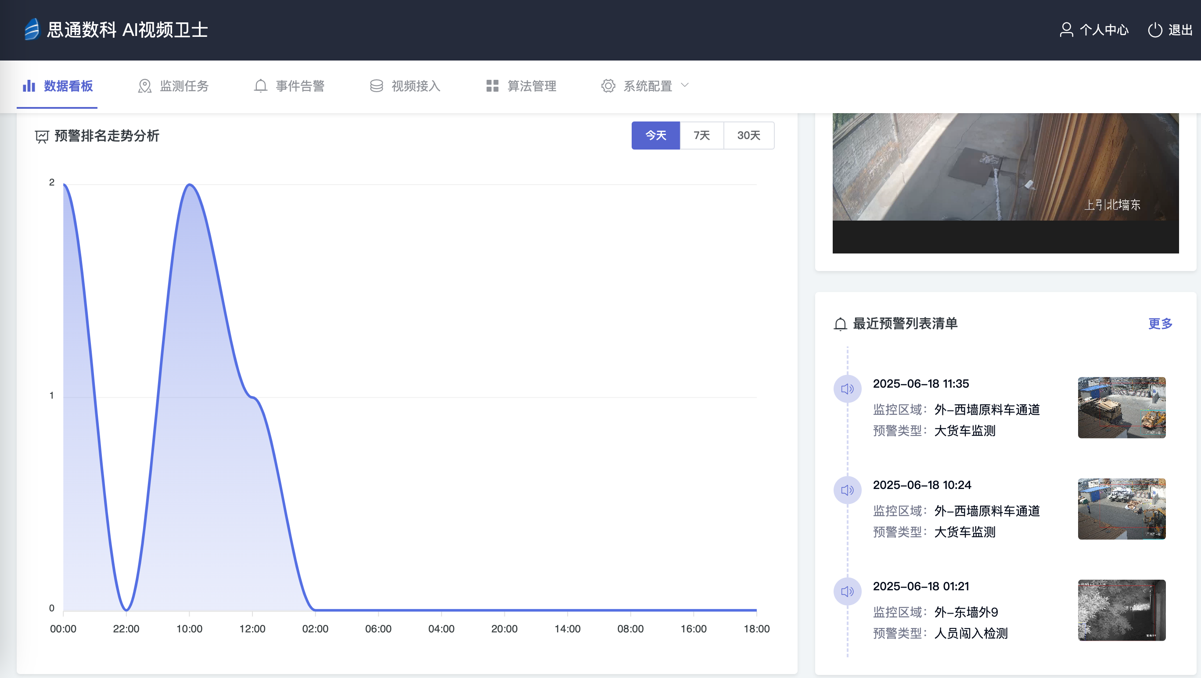
Task: Click the 退出 logout text
Action: [1180, 30]
